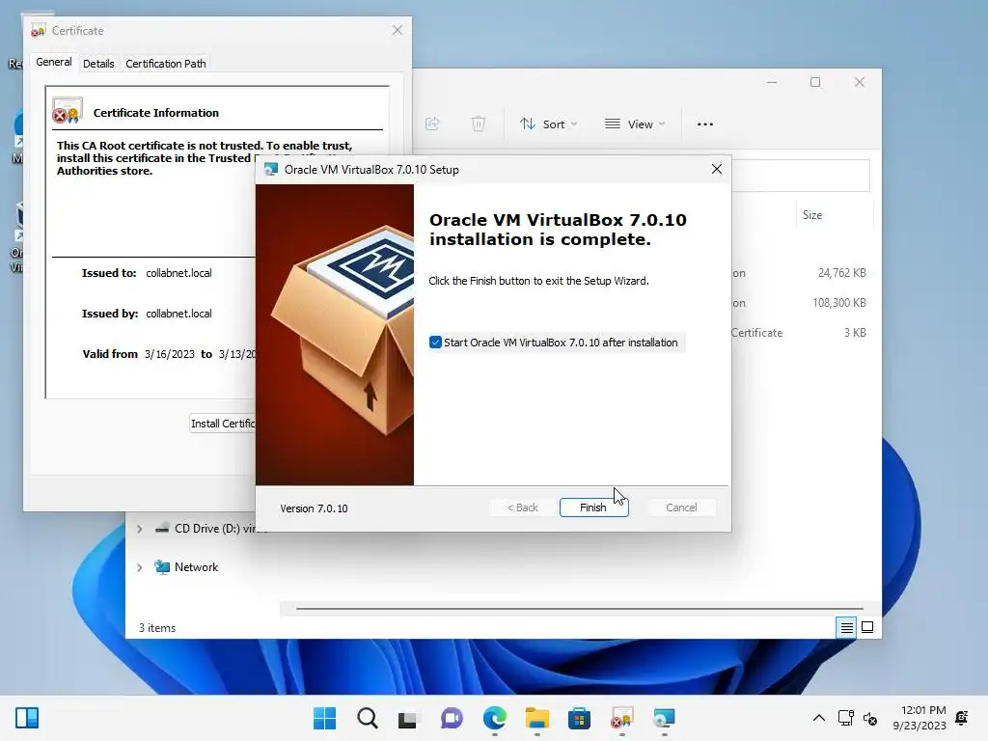This screenshot has width=988, height=741.
Task: Click the Delete trash icon in File Explorer
Action: (479, 124)
